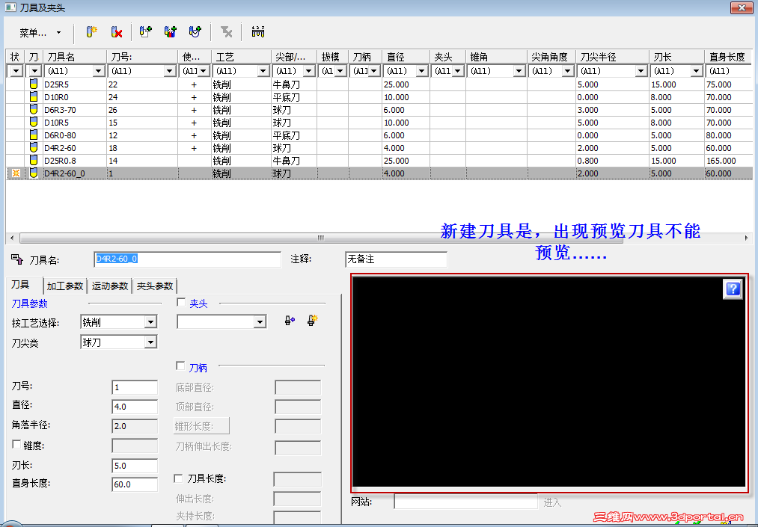Click the tool with colored plus toolbar icon

[171, 31]
